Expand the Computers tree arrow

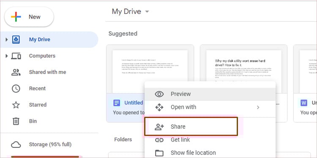6,56
